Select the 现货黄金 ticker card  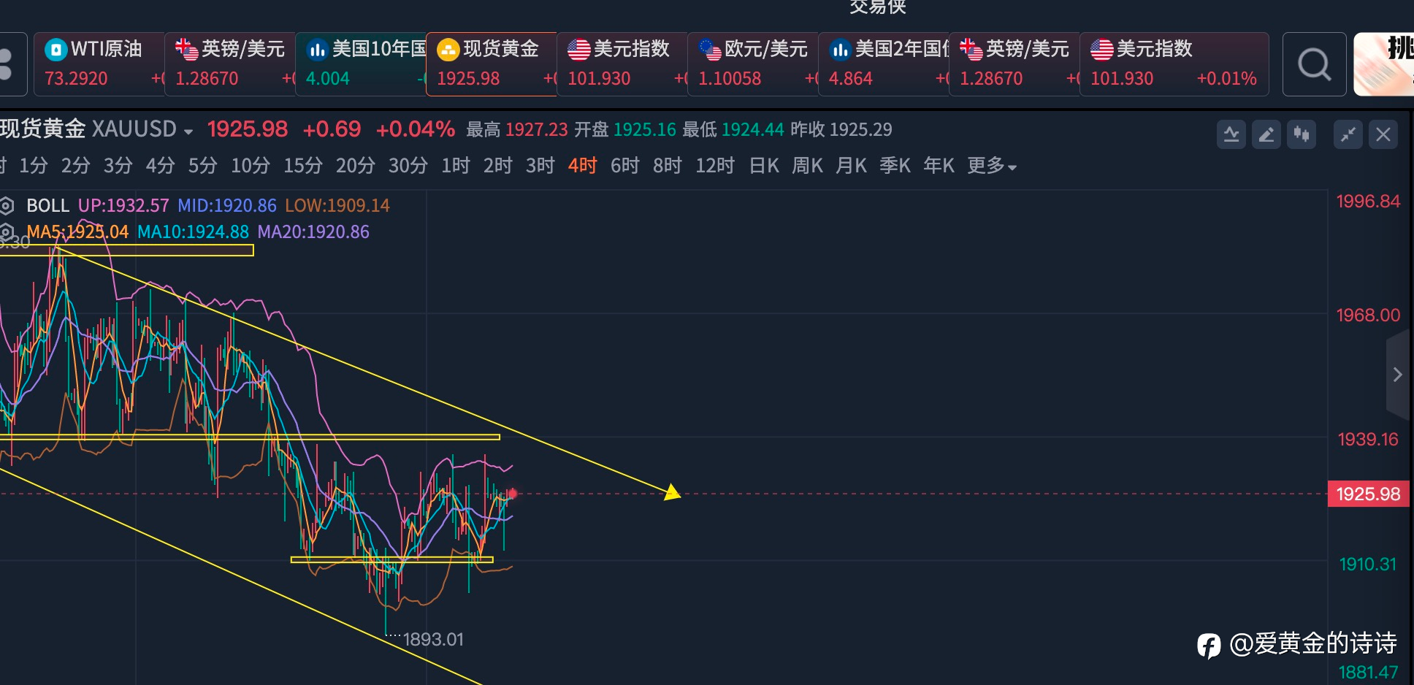click(491, 64)
